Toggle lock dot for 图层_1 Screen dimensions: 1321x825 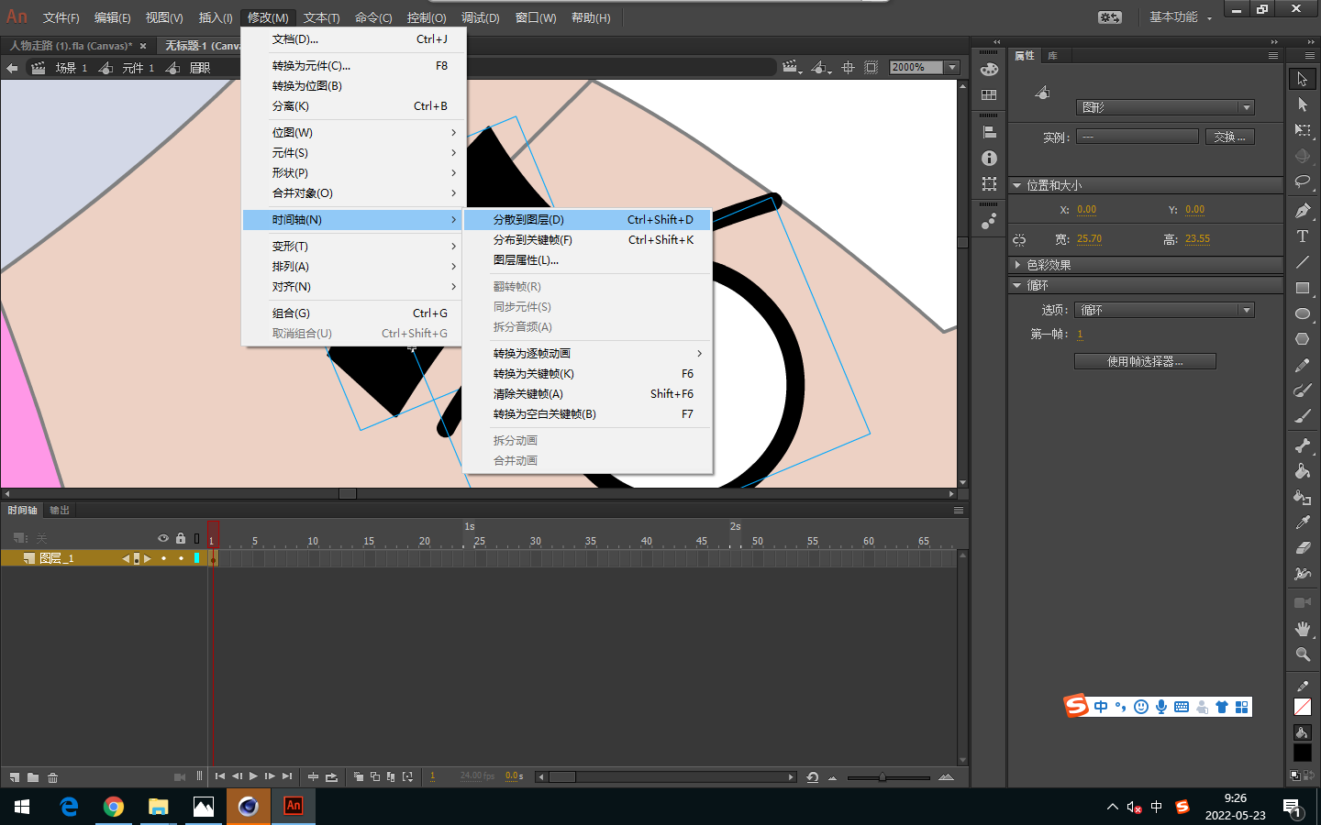(x=181, y=558)
